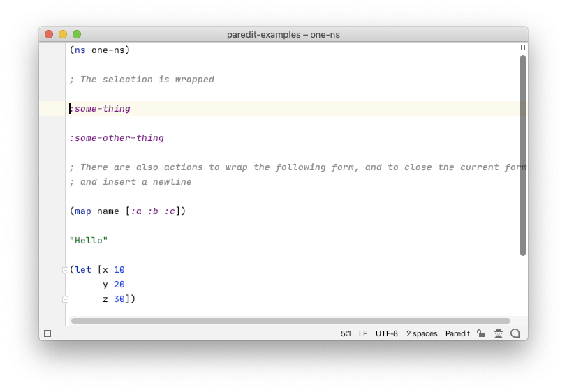Click the 5:1 cursor position indicator
This screenshot has width=567, height=392.
click(x=346, y=333)
